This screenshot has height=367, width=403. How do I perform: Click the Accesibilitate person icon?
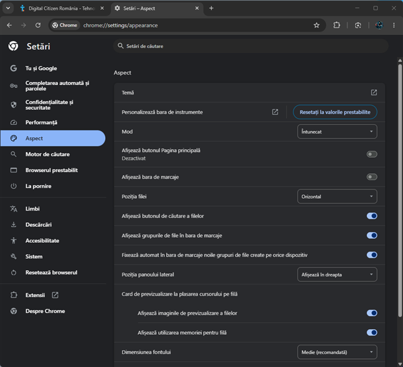coord(14,240)
